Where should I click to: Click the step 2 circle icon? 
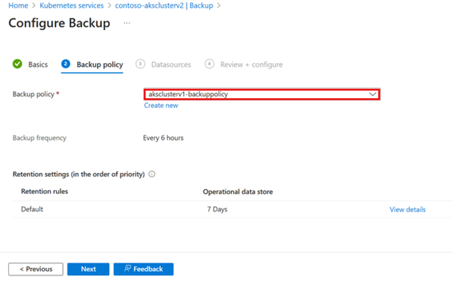pyautogui.click(x=66, y=64)
